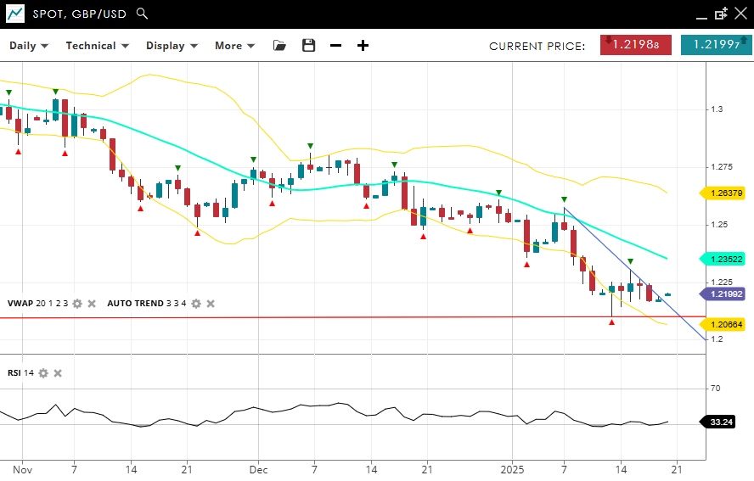Save chart with the floppy disk icon
The width and height of the screenshot is (754, 481).
[308, 46]
